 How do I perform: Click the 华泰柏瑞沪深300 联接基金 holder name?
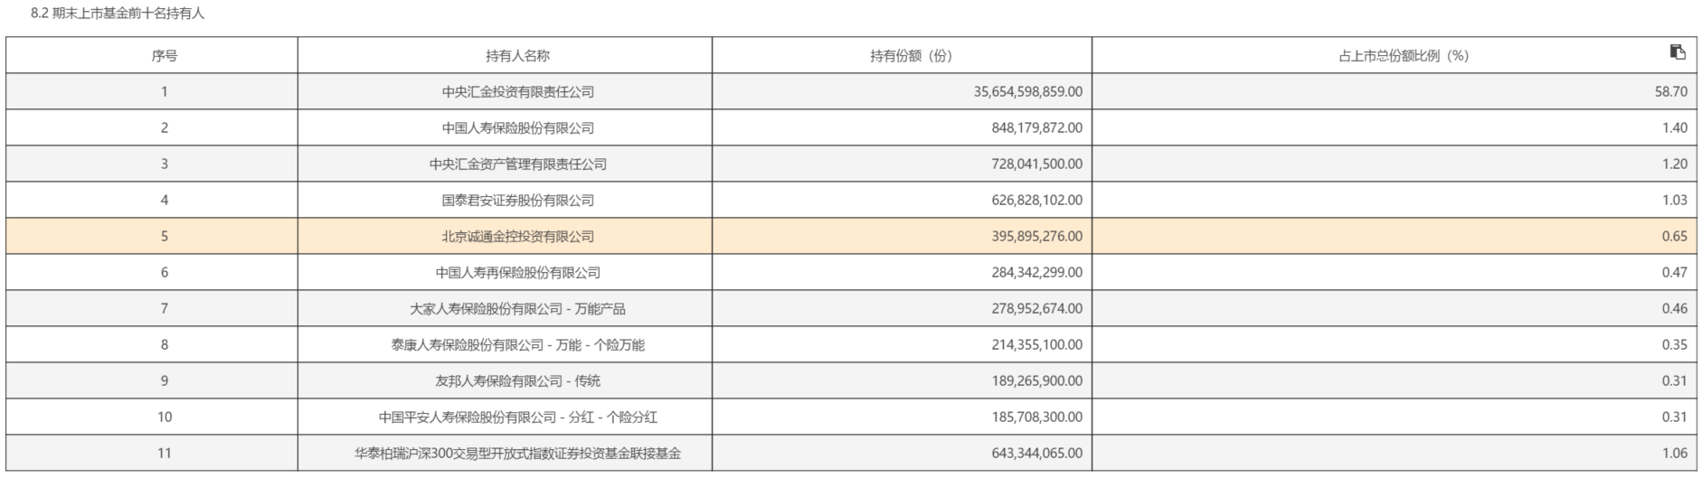[x=517, y=454]
